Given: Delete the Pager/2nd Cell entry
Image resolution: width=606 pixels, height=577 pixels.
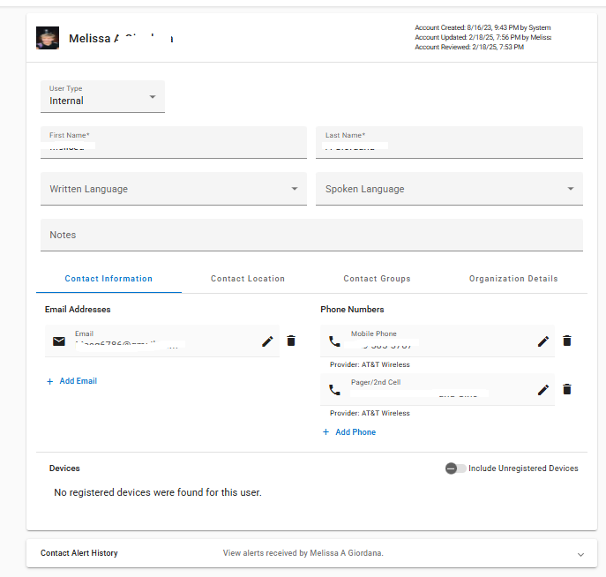Looking at the screenshot, I should [x=567, y=389].
